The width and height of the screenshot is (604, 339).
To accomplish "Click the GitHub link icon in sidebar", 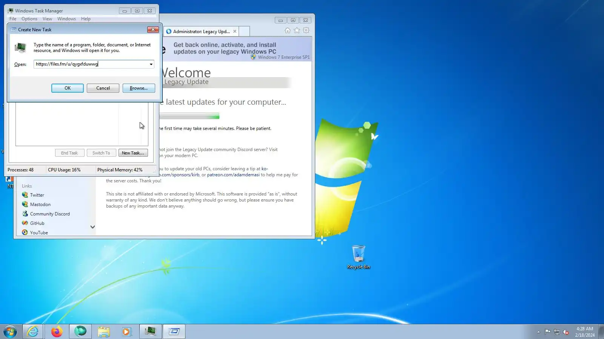I will pyautogui.click(x=25, y=223).
